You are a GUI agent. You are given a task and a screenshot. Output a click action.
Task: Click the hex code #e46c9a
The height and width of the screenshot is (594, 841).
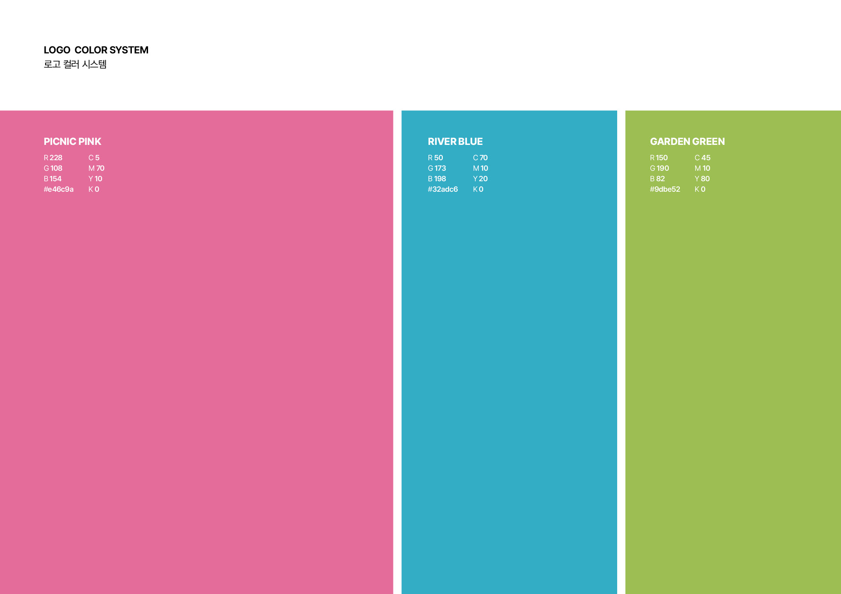pos(59,189)
